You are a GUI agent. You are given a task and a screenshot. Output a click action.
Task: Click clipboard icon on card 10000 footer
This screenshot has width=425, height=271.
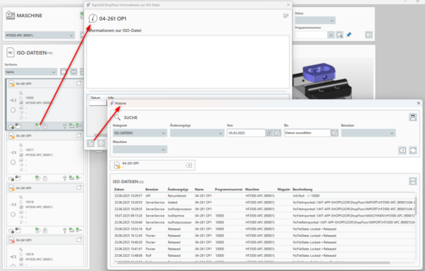tap(45, 126)
